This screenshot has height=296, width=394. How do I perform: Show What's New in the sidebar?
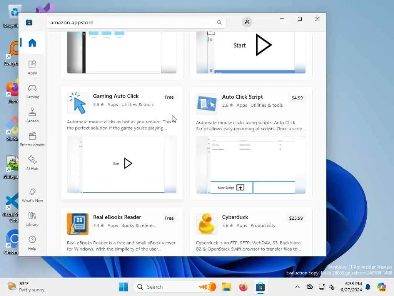pos(32,195)
